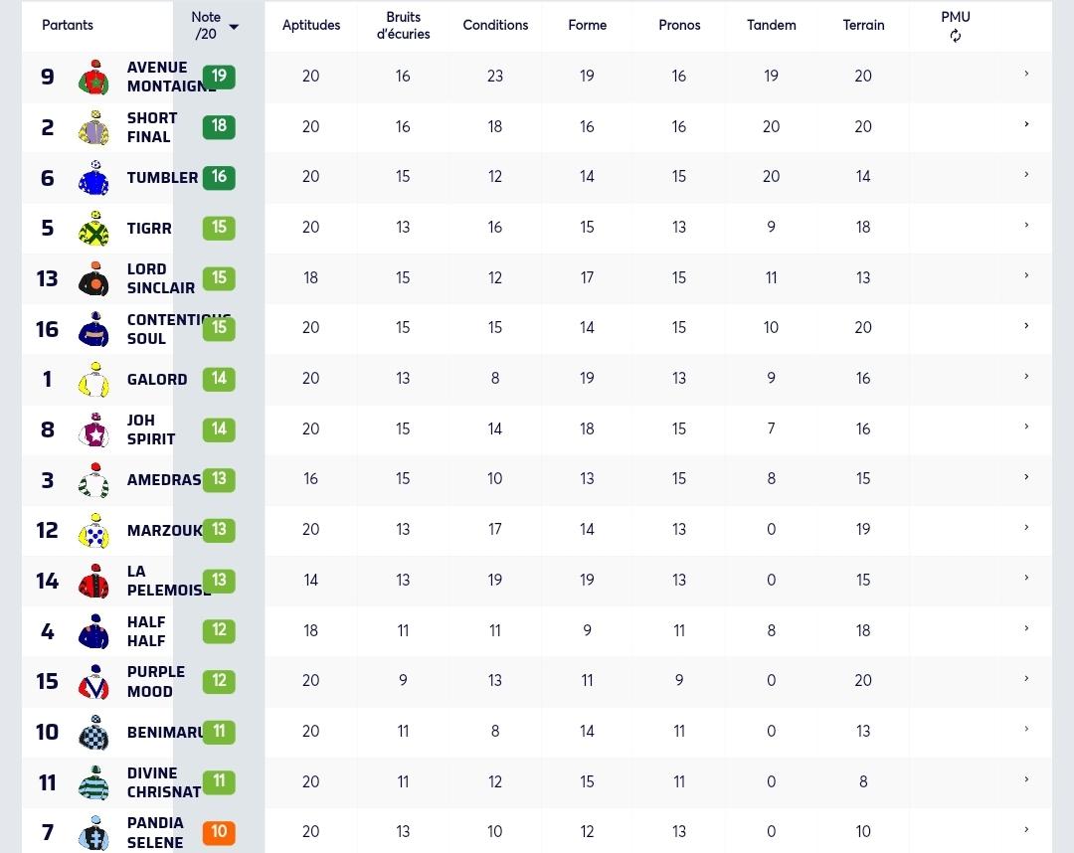Click Tigrr's yellow-green jockey silk icon
The image size is (1074, 853).
[x=93, y=228]
